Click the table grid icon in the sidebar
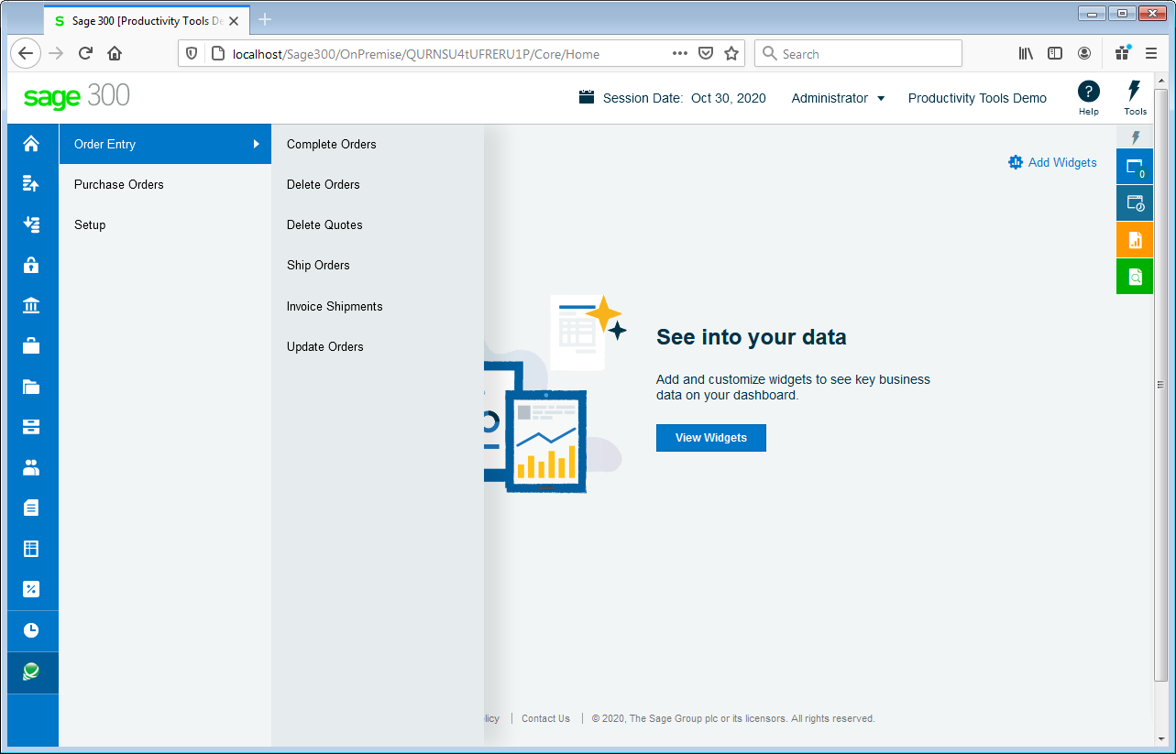 [x=31, y=549]
